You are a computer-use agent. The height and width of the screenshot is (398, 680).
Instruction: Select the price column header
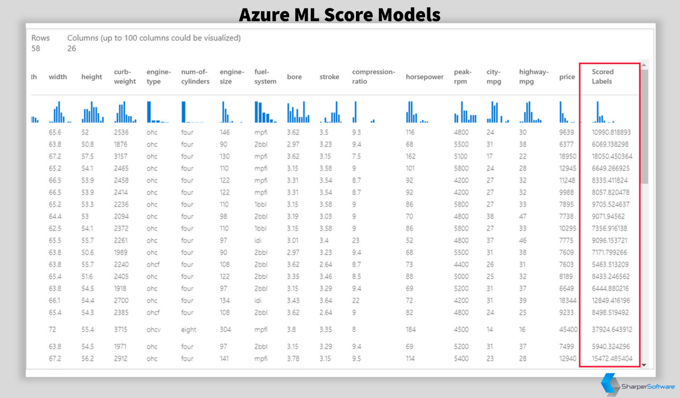tap(567, 77)
